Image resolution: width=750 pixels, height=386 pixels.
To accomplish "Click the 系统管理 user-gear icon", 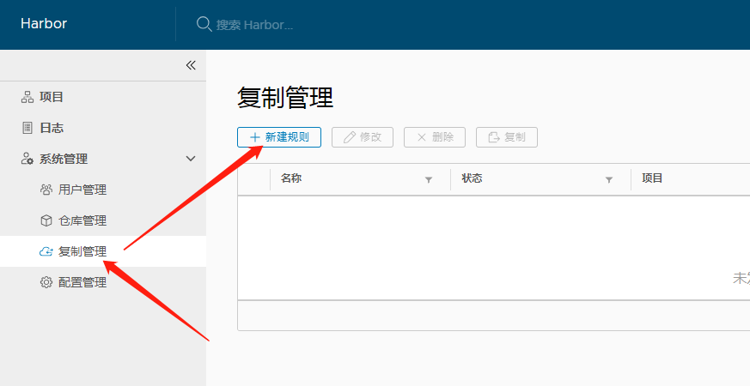I will 27,159.
